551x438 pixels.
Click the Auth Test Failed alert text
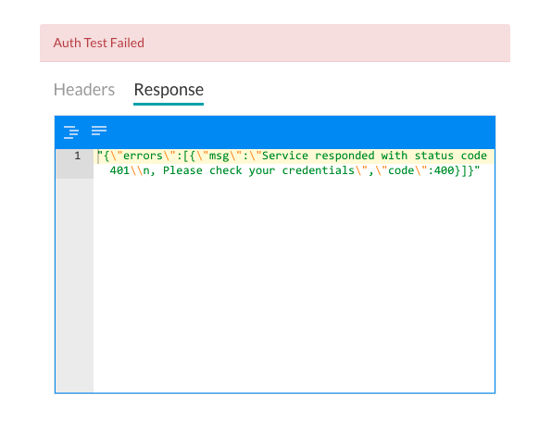(99, 43)
